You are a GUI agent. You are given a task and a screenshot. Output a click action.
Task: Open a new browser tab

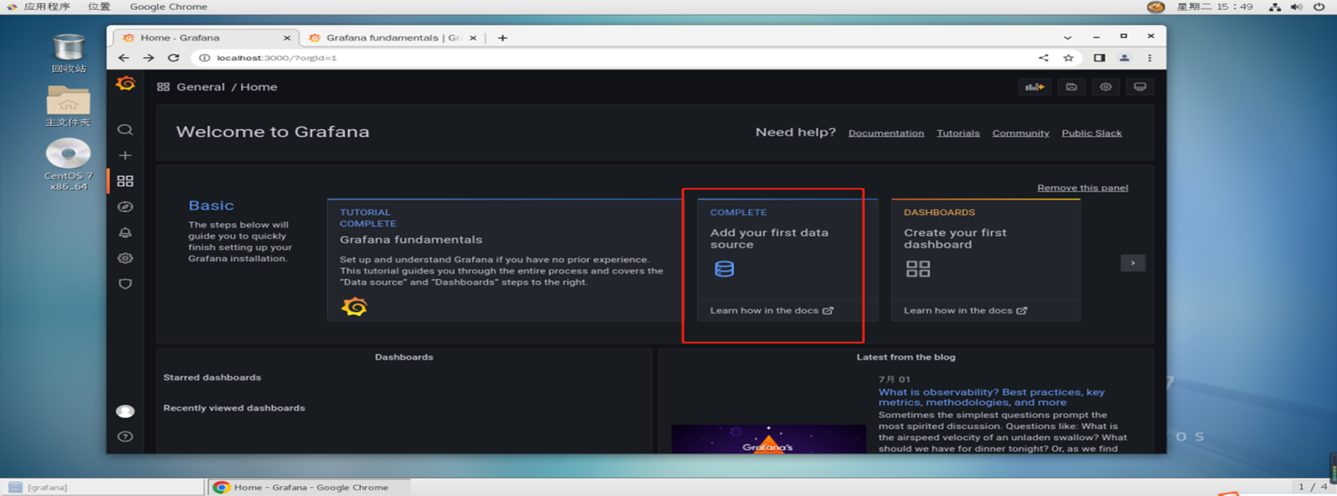click(x=502, y=37)
